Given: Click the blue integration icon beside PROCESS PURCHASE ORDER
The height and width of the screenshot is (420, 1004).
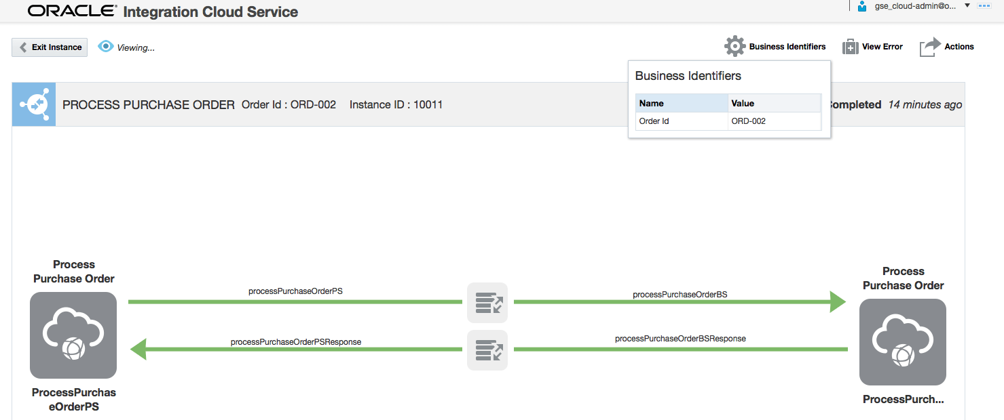Looking at the screenshot, I should tap(34, 104).
